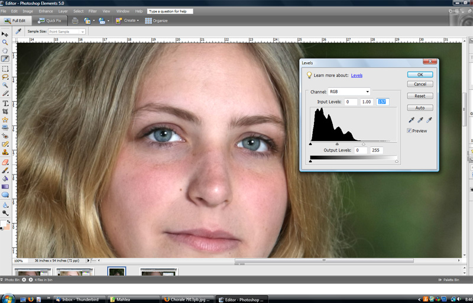Screen dimensions: 473x303
Task: Open the Channel RGB dropdown
Action: [x=349, y=92]
